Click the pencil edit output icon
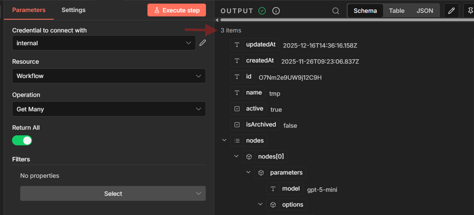The width and height of the screenshot is (474, 215). tap(451, 11)
